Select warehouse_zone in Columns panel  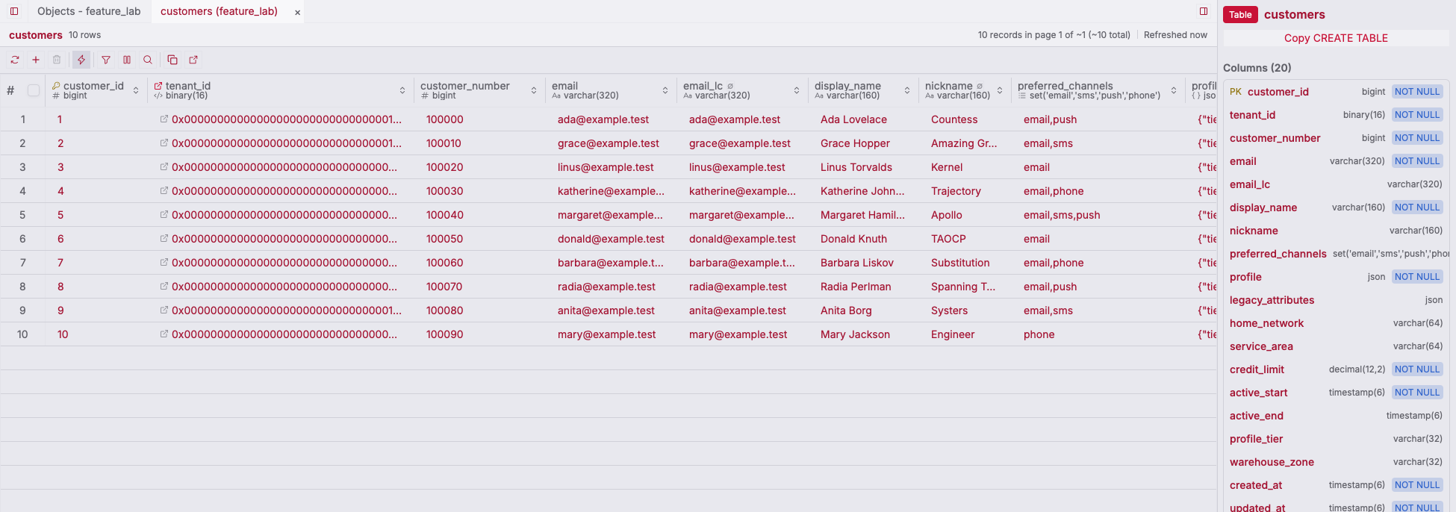click(1336, 462)
